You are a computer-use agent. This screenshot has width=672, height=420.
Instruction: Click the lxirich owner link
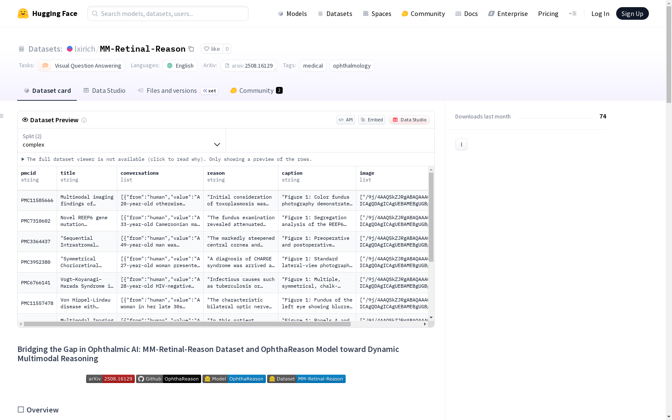(x=85, y=49)
